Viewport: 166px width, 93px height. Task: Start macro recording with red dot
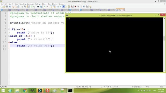click(x=75, y=7)
